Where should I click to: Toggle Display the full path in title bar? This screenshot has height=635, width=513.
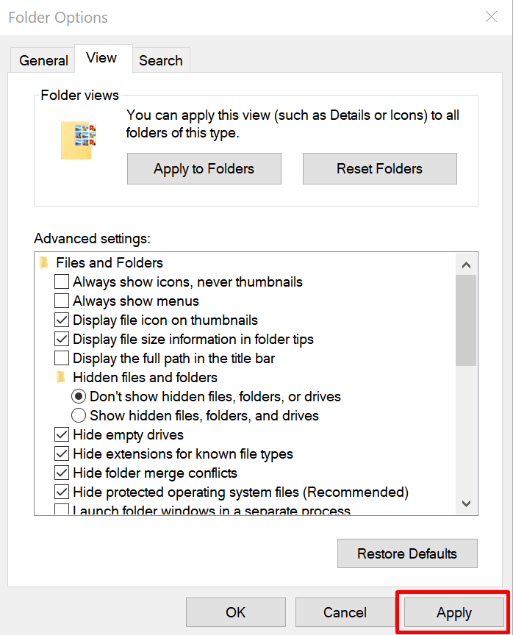[62, 359]
